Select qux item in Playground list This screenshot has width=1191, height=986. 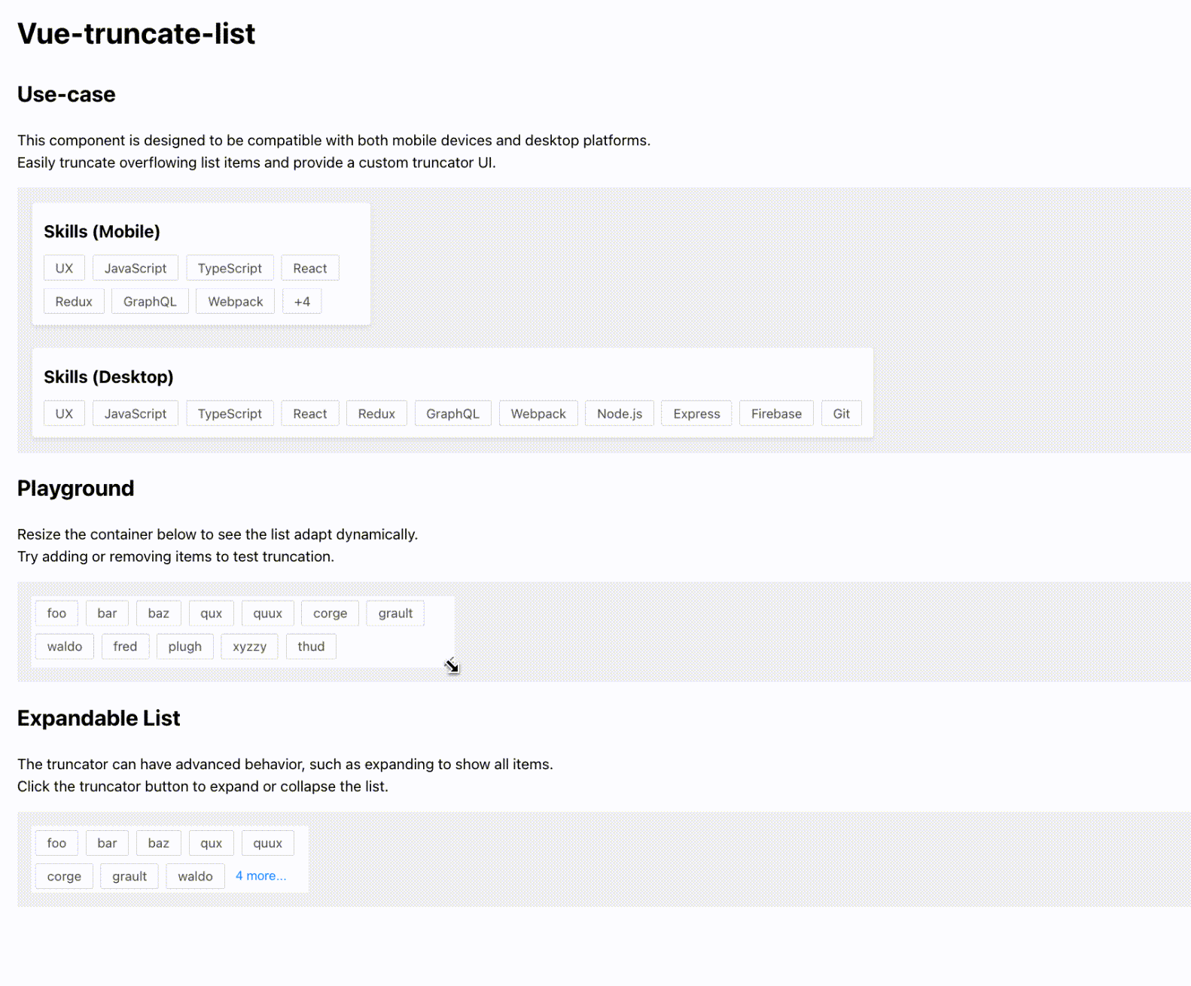tap(212, 613)
